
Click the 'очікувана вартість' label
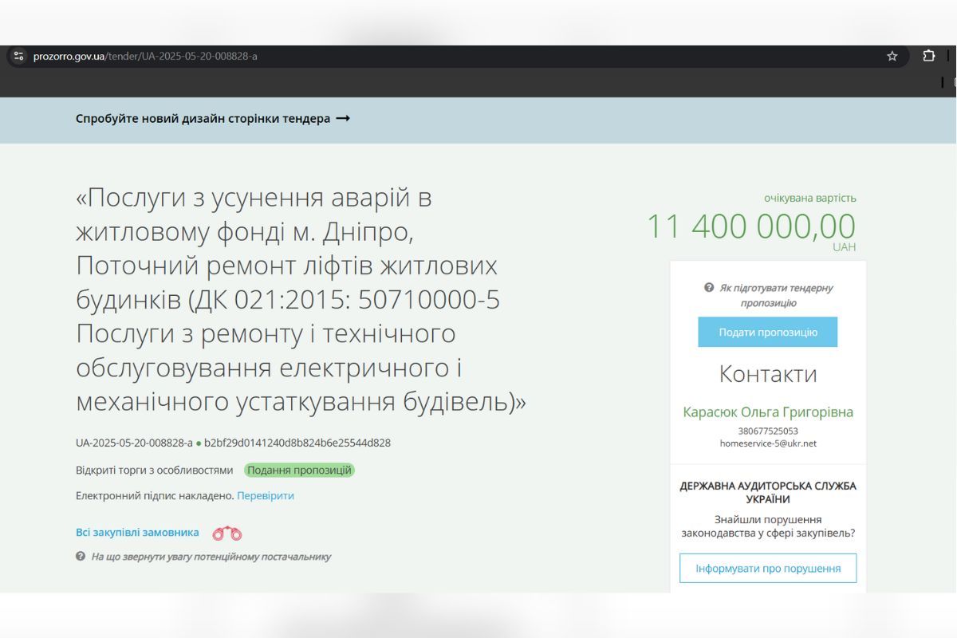[x=810, y=198]
